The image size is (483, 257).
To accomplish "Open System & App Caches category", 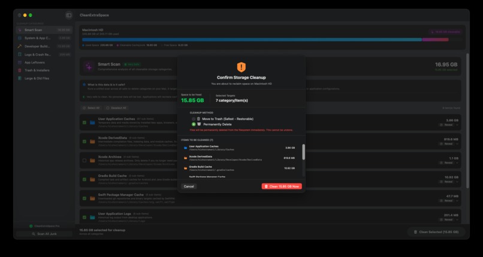I will coord(44,38).
